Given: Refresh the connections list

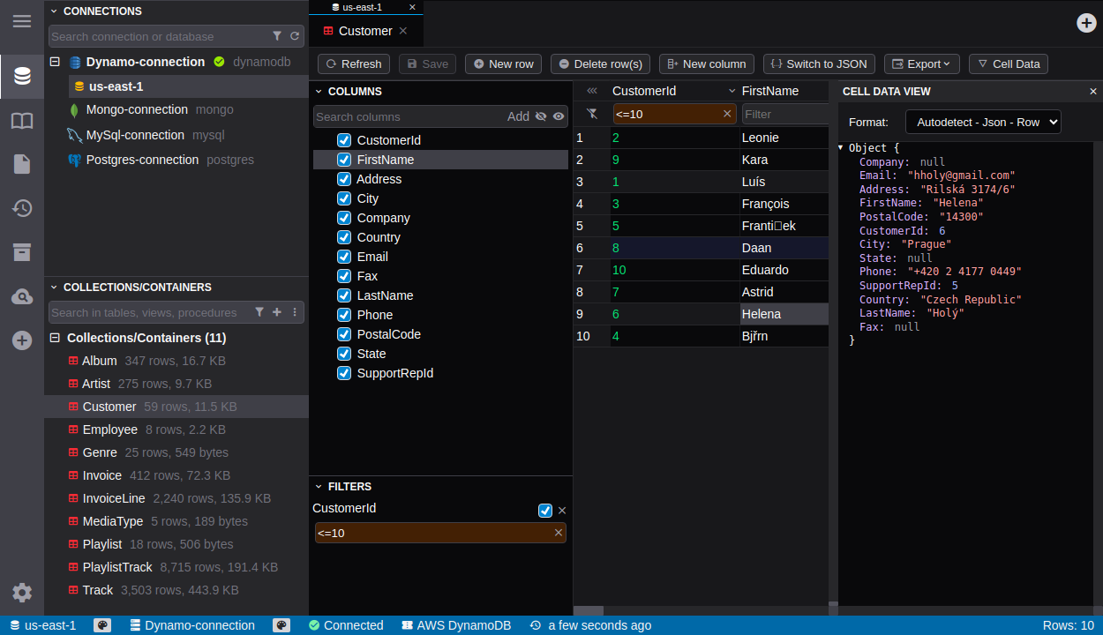Looking at the screenshot, I should (x=295, y=36).
